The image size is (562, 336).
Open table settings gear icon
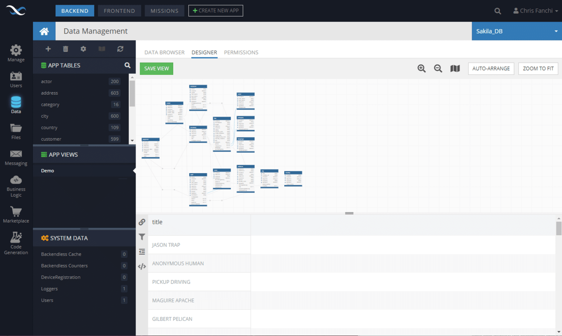83,49
